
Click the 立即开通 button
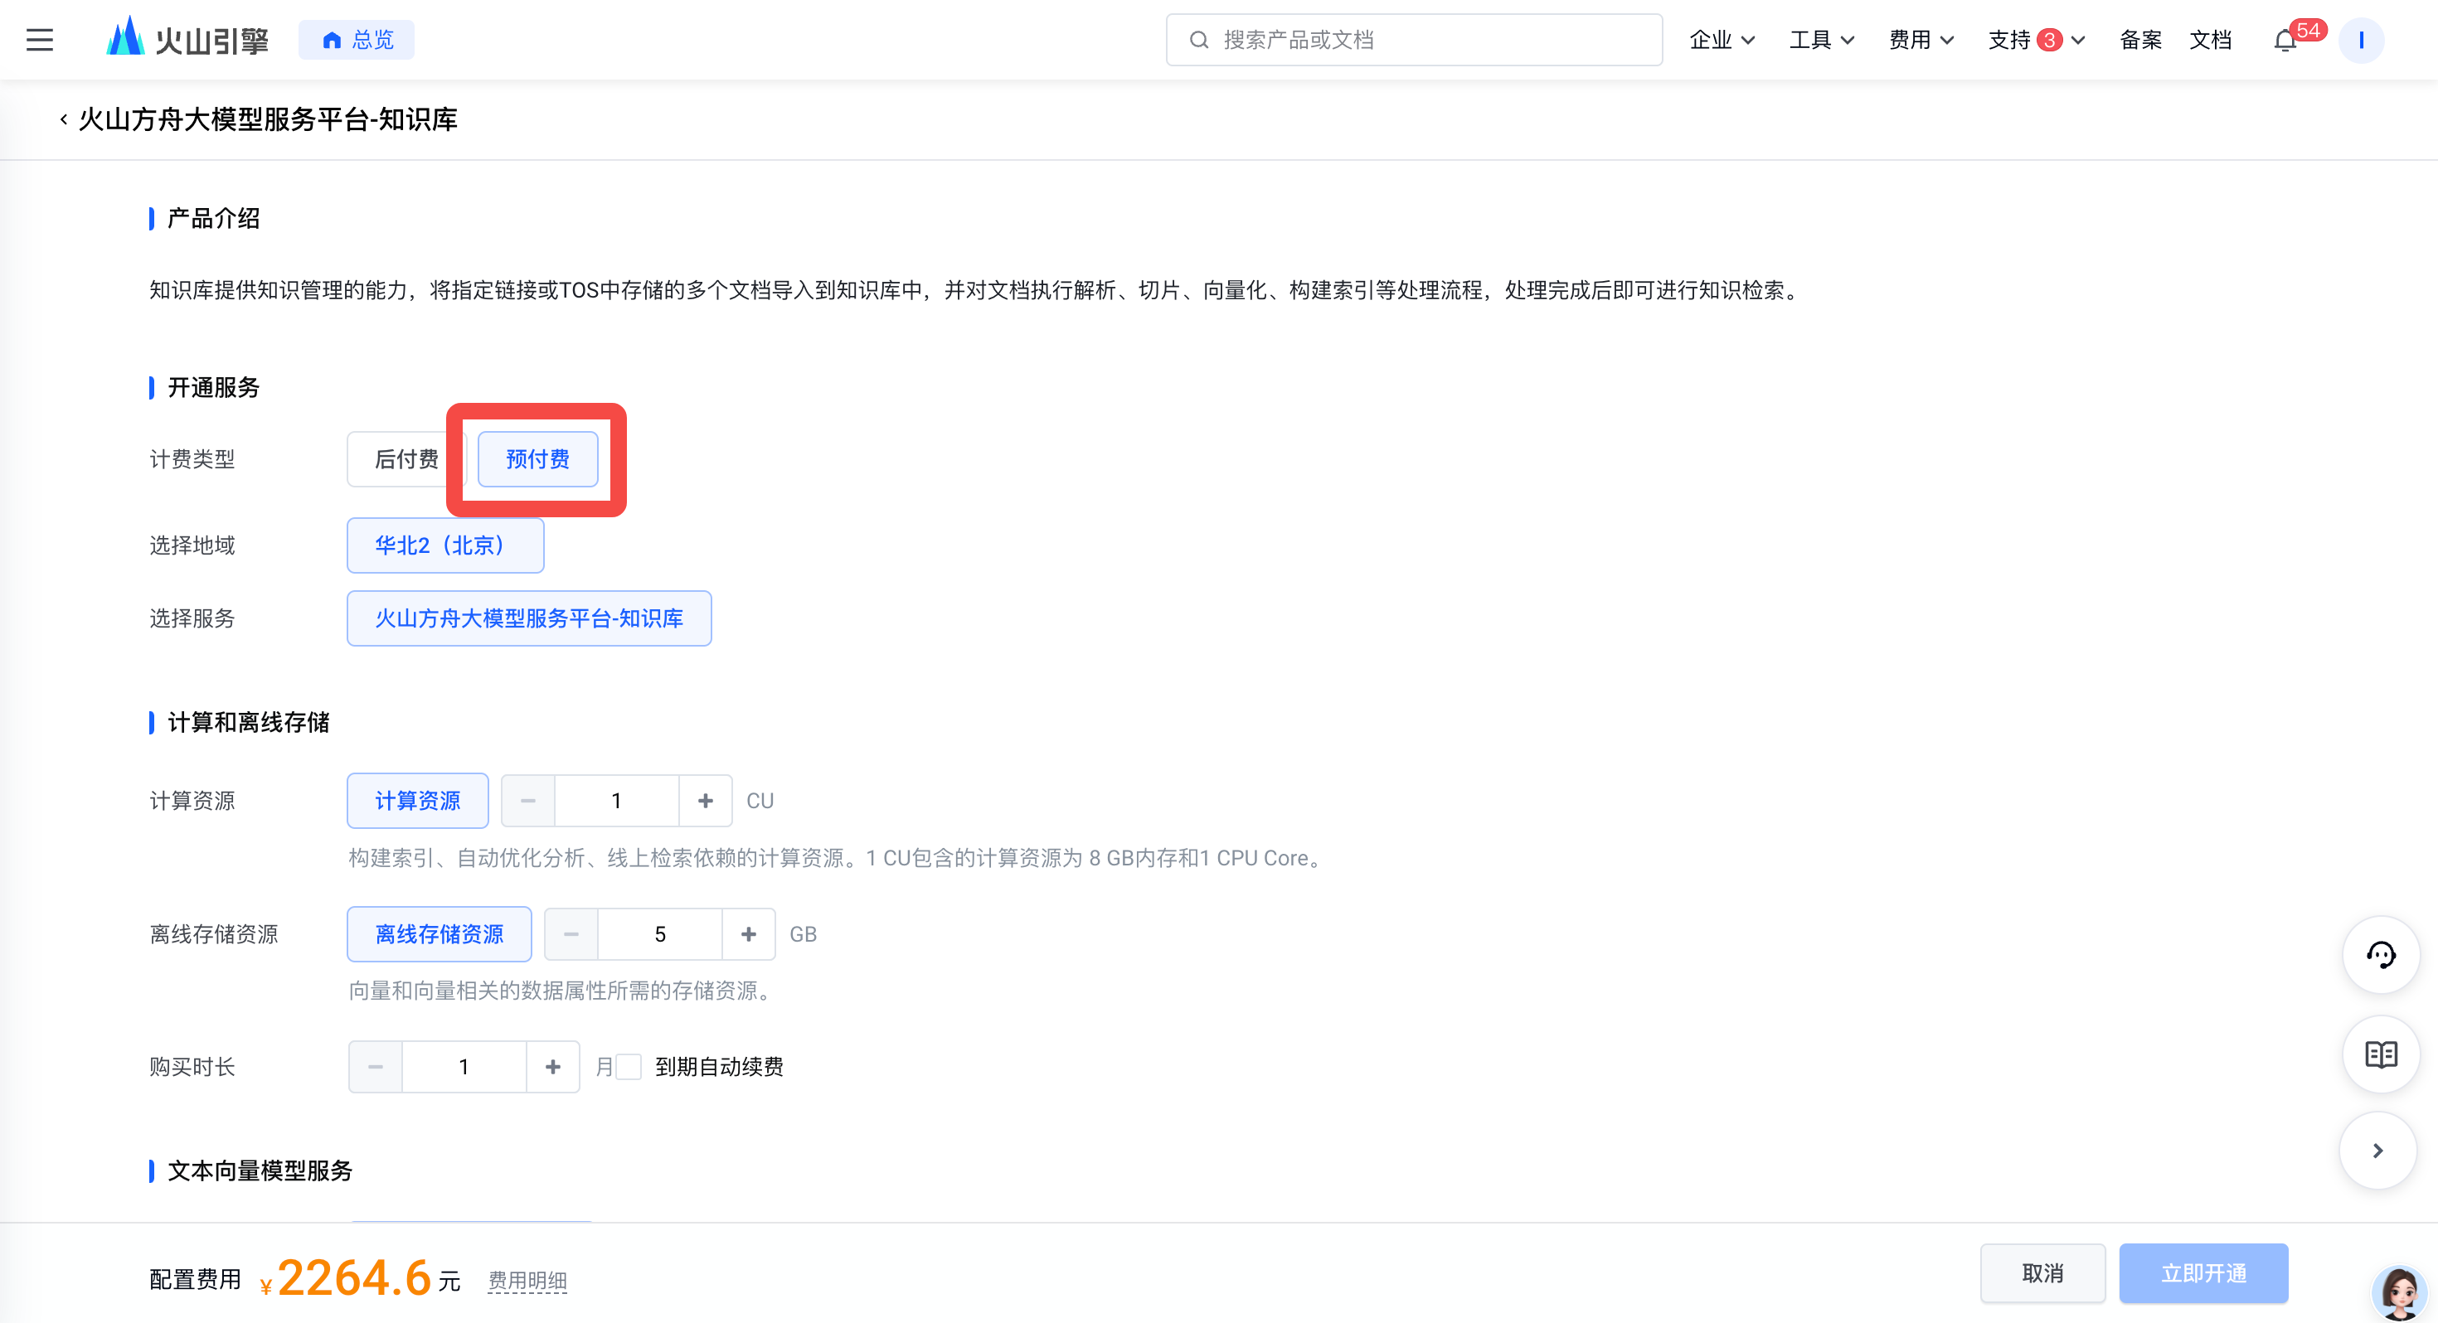click(x=2203, y=1272)
